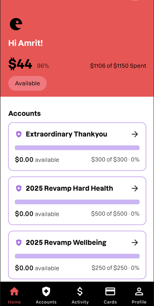154x306 pixels.
Task: Tap shield icon beside 2025 Revamp Wellbeing
Action: tap(18, 243)
